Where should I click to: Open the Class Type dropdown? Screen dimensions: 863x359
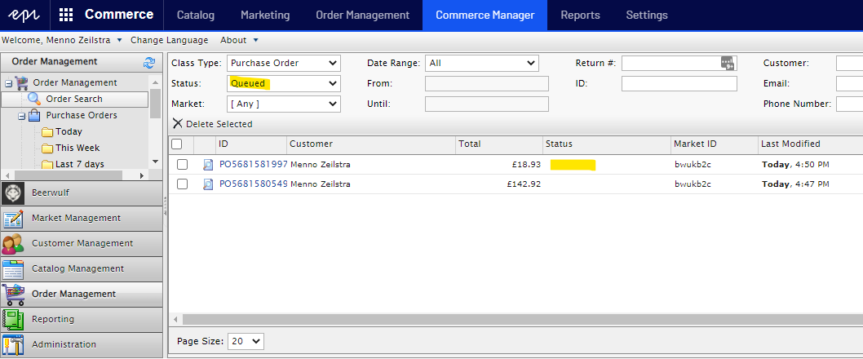283,63
